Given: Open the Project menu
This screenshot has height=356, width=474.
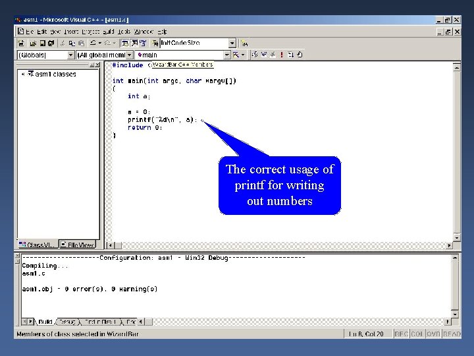Looking at the screenshot, I should (x=91, y=32).
